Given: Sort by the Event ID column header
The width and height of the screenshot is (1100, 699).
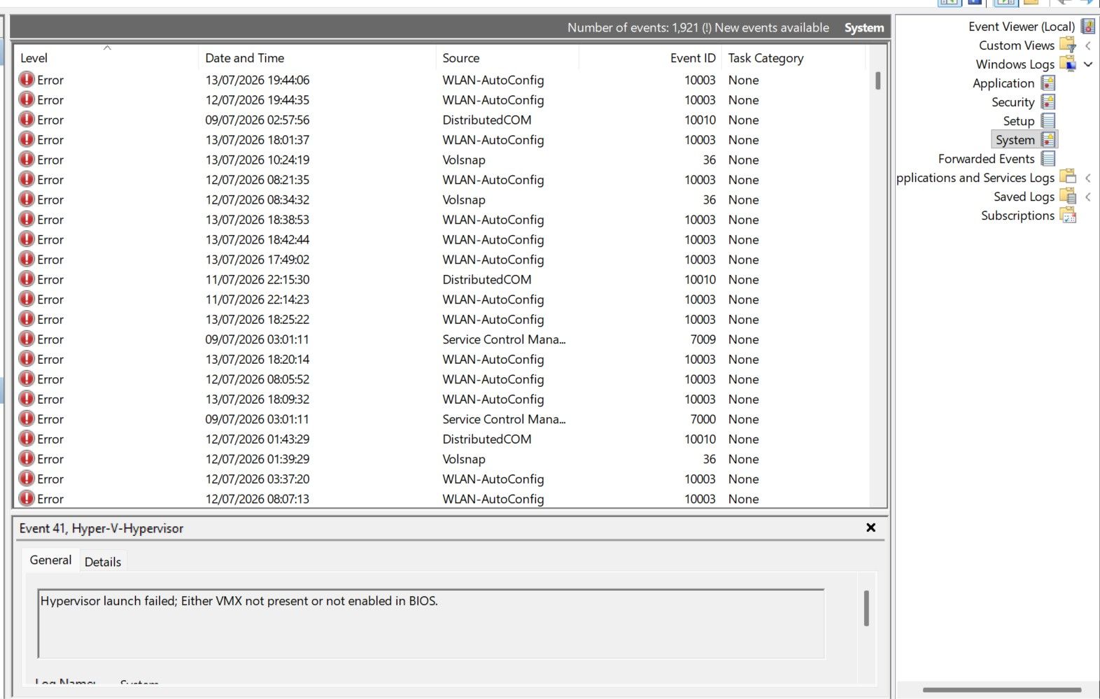Looking at the screenshot, I should (x=651, y=58).
